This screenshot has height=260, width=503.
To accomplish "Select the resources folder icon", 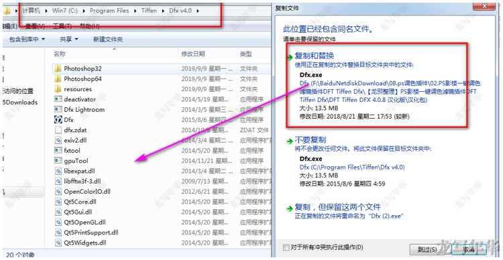I will tap(58, 89).
